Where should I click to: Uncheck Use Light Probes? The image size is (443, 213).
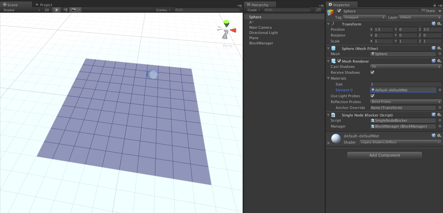(372, 96)
